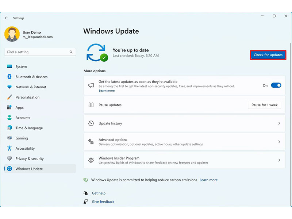This screenshot has width=292, height=219.
Task: Click the Gaming controller icon
Action: (x=9, y=138)
